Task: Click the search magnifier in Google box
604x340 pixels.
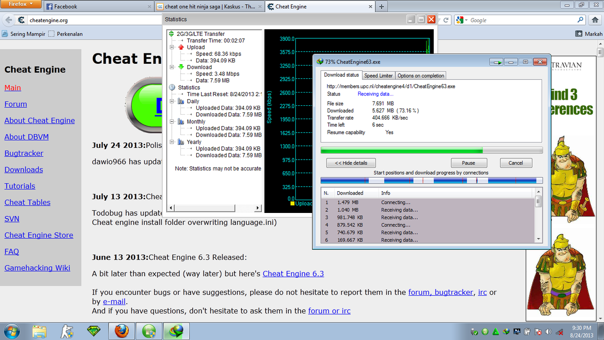Action: click(580, 20)
